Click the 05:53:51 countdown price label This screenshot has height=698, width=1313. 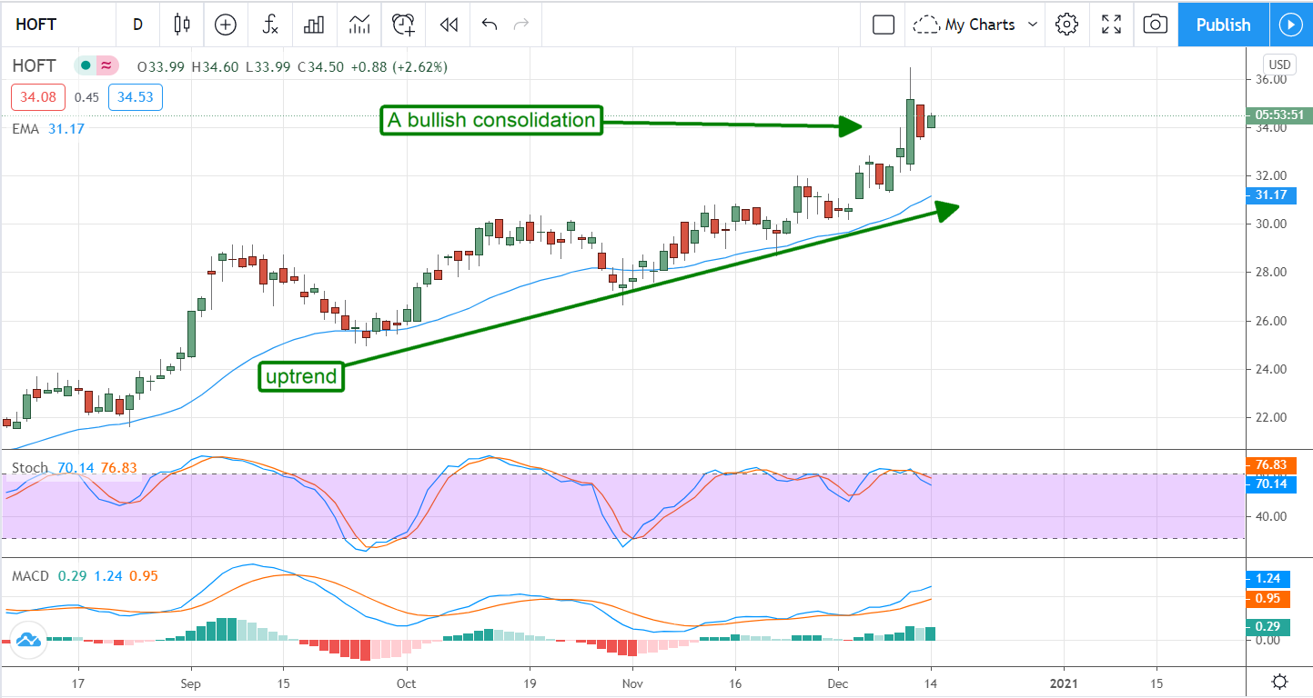point(1279,115)
